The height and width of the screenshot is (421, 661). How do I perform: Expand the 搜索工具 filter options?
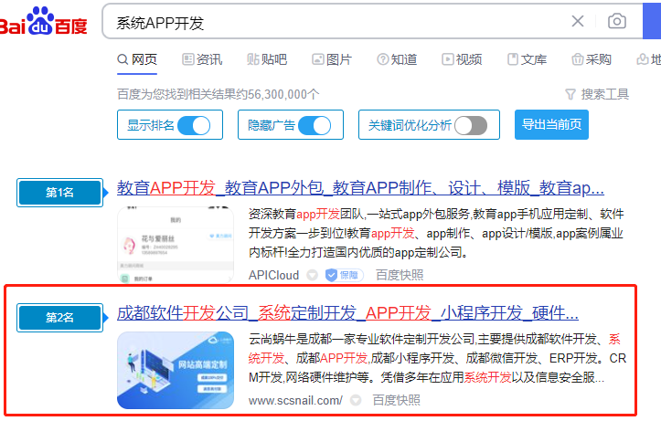pyautogui.click(x=597, y=93)
